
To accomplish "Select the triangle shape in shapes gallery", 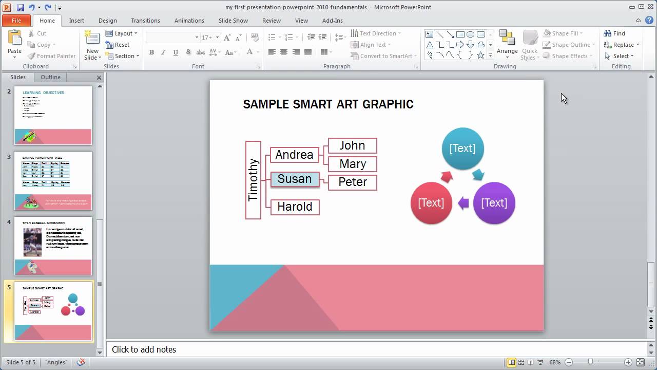I will [430, 45].
